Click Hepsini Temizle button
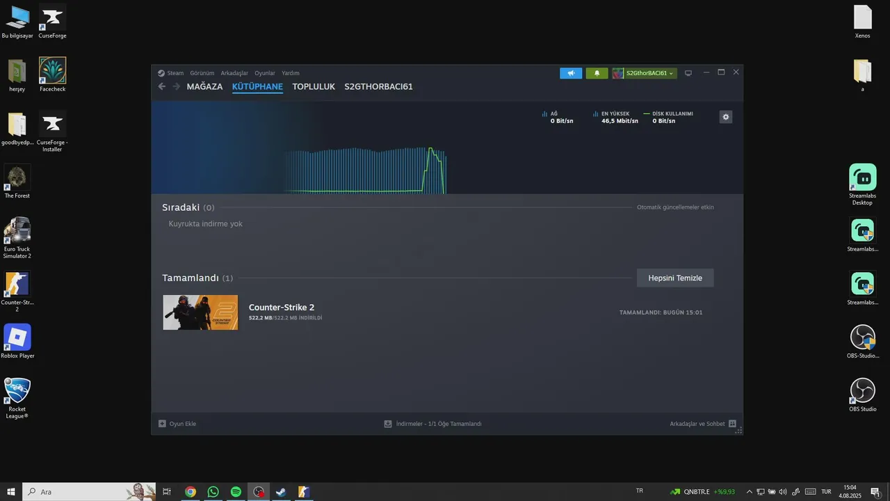The height and width of the screenshot is (501, 890). tap(675, 278)
